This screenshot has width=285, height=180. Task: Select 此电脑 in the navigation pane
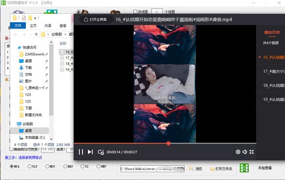click(x=28, y=124)
